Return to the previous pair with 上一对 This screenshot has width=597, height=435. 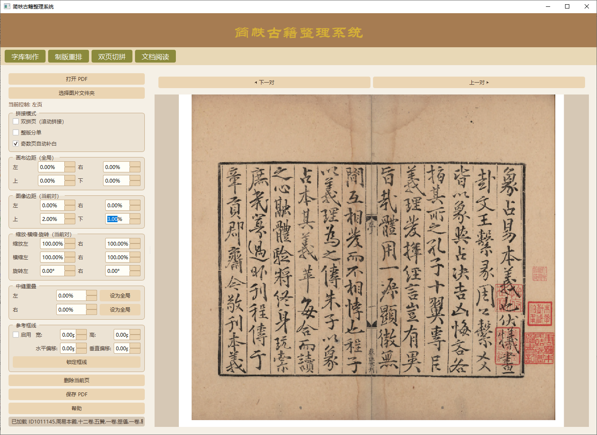click(479, 83)
